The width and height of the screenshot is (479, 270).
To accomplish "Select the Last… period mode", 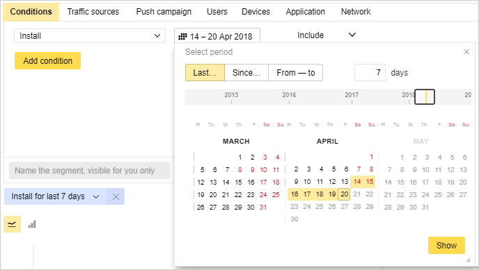I will click(205, 73).
